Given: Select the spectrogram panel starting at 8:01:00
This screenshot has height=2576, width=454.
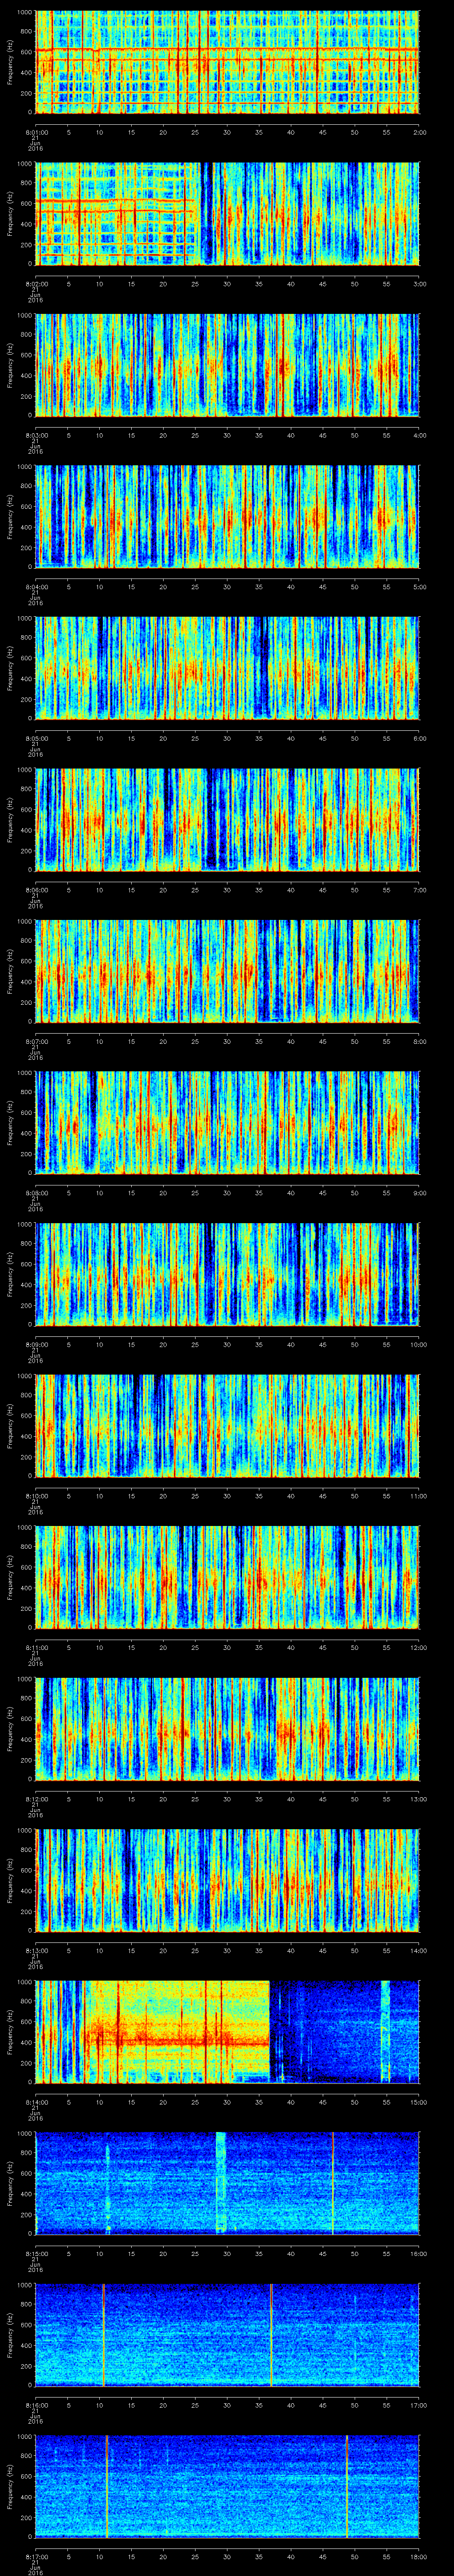Looking at the screenshot, I should click(227, 62).
